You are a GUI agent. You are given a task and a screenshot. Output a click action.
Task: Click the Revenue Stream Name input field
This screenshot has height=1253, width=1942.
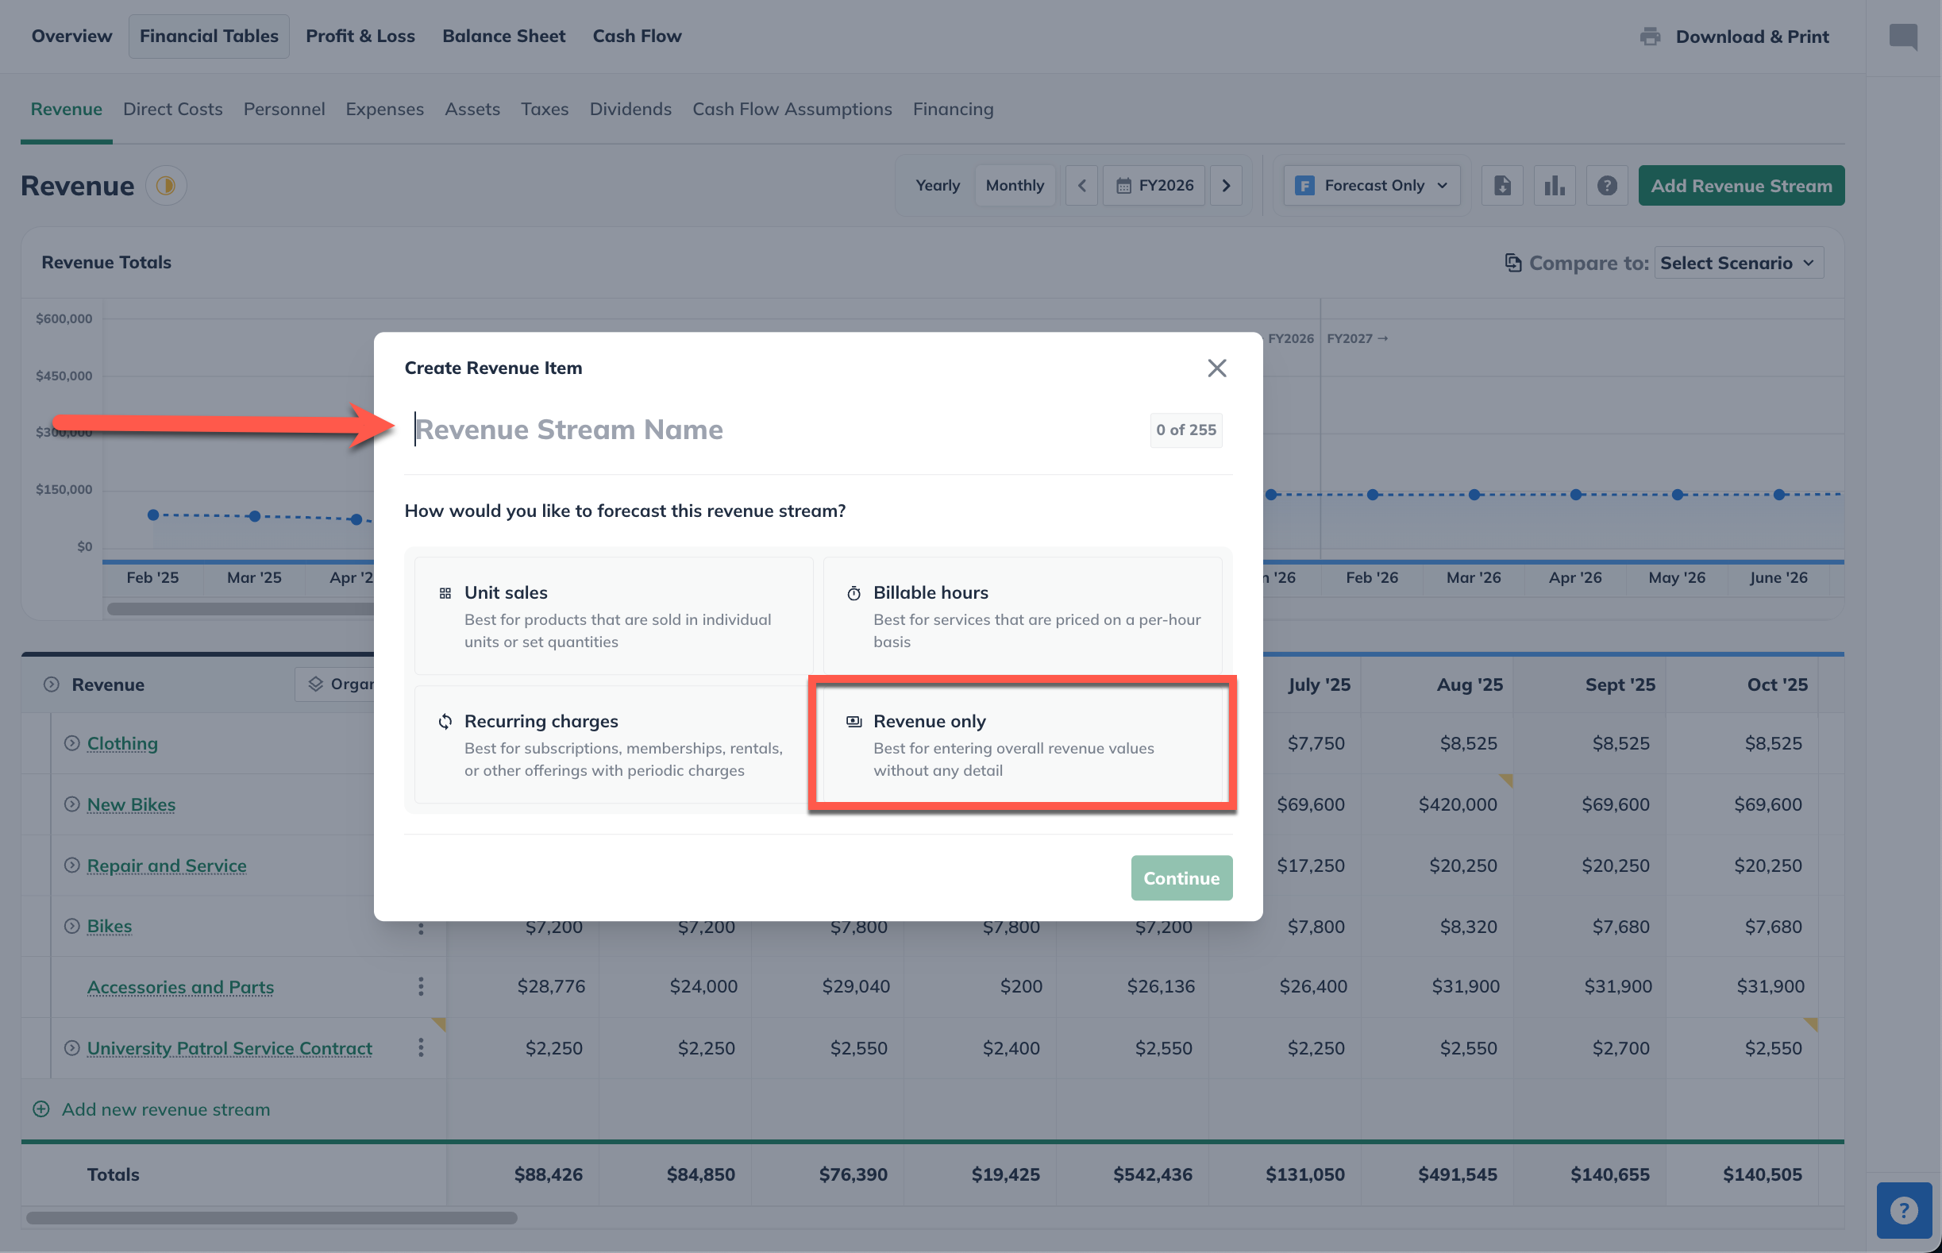pos(651,430)
